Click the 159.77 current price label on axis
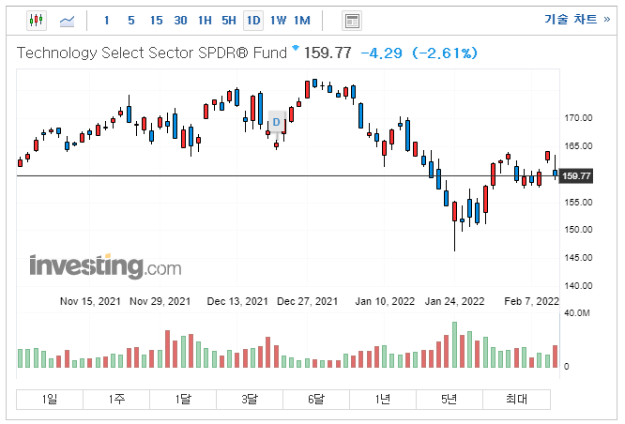The image size is (625, 424). pos(576,176)
